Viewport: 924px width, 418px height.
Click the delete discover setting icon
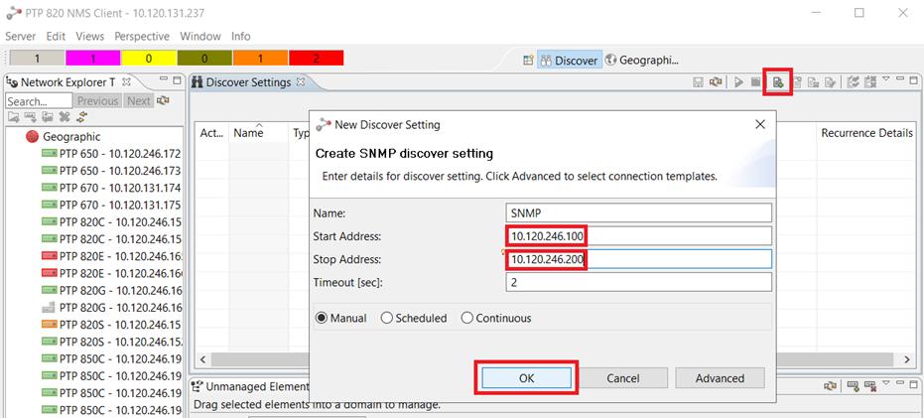tap(814, 82)
